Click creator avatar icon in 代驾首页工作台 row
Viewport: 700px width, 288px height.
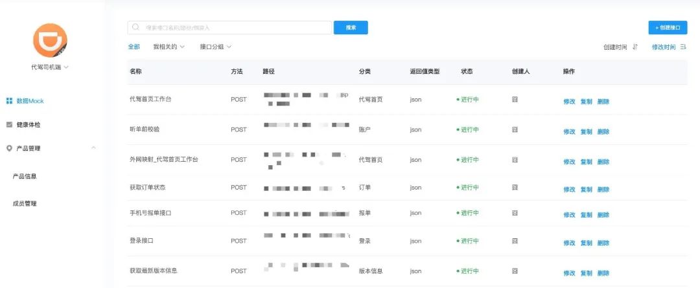pos(515,100)
